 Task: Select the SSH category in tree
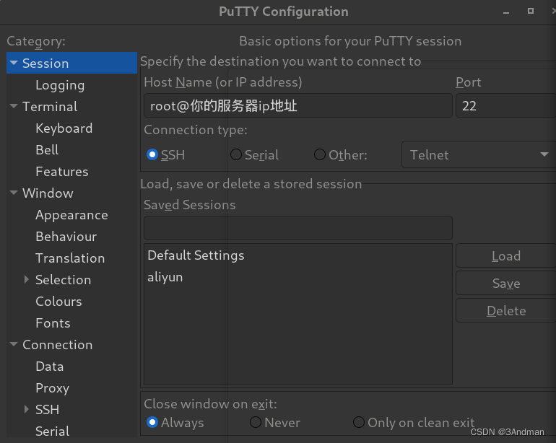coord(47,410)
